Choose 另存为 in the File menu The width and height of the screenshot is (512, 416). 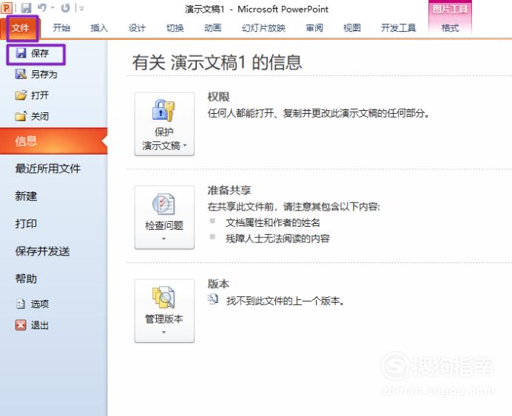point(36,75)
